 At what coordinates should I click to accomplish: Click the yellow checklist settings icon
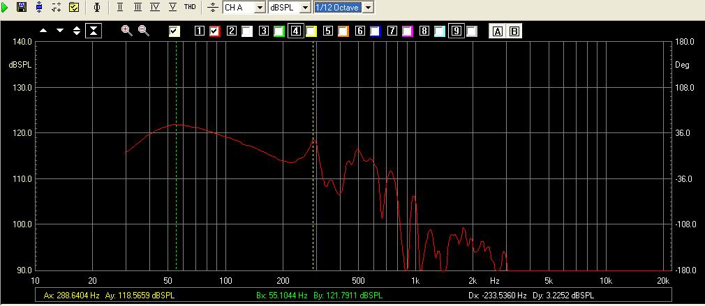coord(73,7)
